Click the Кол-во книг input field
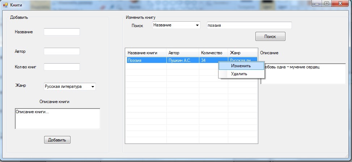The width and height of the screenshot is (352, 162). pyautogui.click(x=62, y=67)
